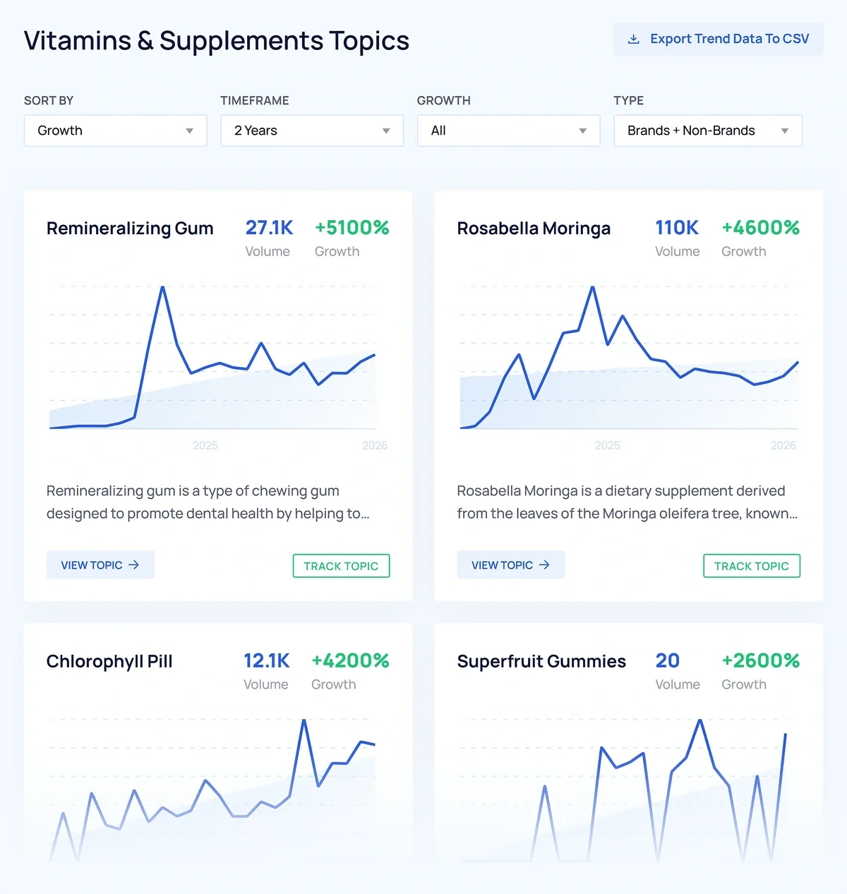This screenshot has width=847, height=894.
Task: Click the arrow icon on Rosabella Moringa's VIEW TOPIC button
Action: (544, 564)
